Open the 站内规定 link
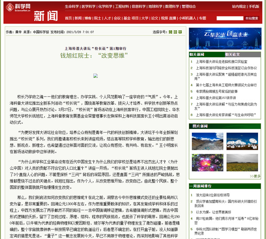This screenshot has width=266, height=239. [x=239, y=7]
